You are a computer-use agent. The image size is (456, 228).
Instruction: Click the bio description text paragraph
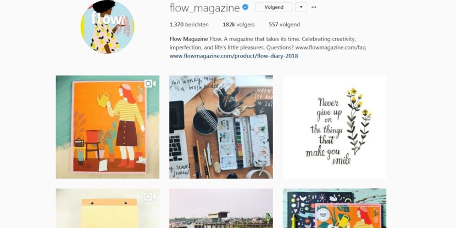coord(268,43)
